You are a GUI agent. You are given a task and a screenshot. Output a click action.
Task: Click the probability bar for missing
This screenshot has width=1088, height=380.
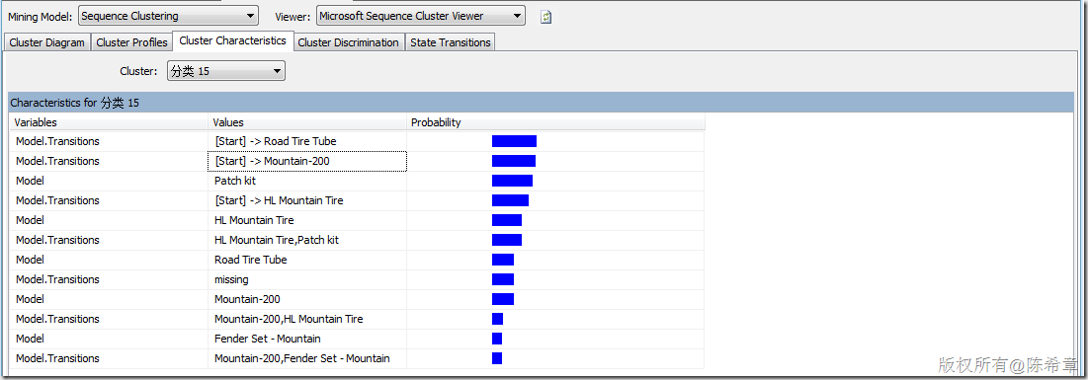(x=503, y=279)
